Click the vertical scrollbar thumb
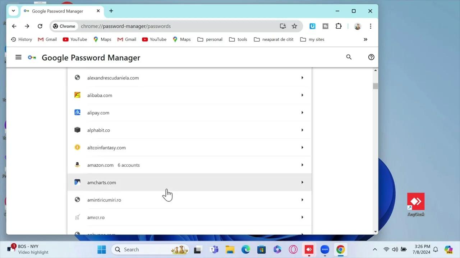Image resolution: width=460 pixels, height=258 pixels. tap(375, 86)
